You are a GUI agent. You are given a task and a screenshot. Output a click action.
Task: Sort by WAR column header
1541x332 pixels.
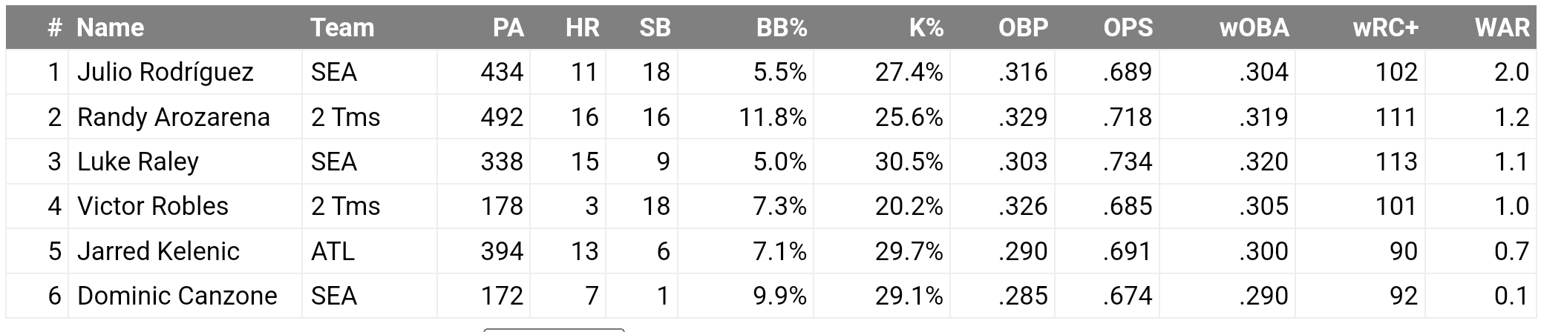[x=1502, y=27]
